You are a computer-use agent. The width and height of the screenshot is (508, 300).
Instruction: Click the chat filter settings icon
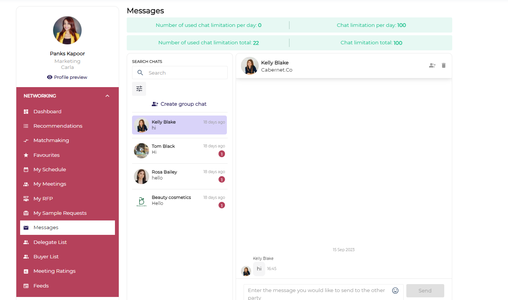pos(139,89)
